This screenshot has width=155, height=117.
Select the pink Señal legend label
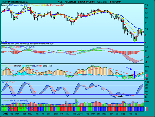(x=17, y=47)
